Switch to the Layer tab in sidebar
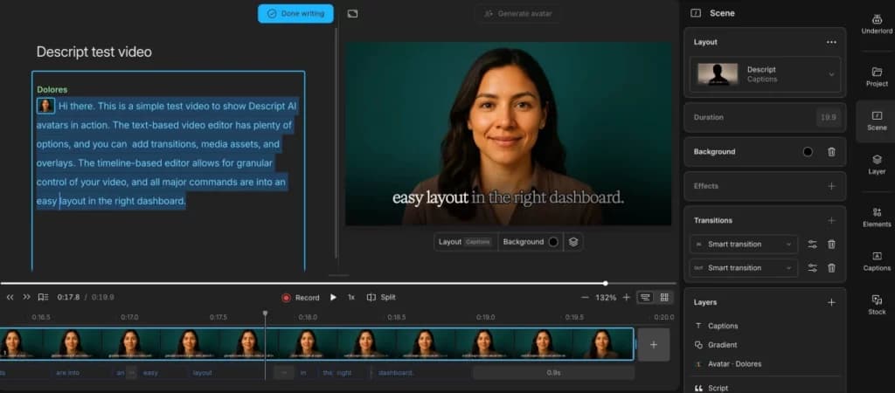The image size is (895, 393). click(877, 165)
